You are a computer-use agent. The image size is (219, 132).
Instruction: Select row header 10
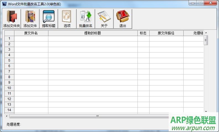click(9, 88)
